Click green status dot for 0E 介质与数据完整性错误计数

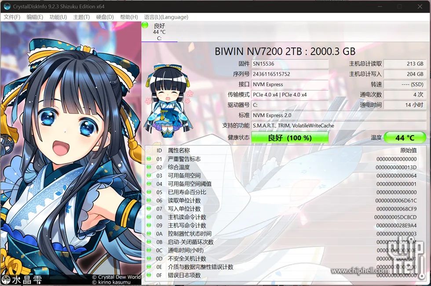pos(149,267)
